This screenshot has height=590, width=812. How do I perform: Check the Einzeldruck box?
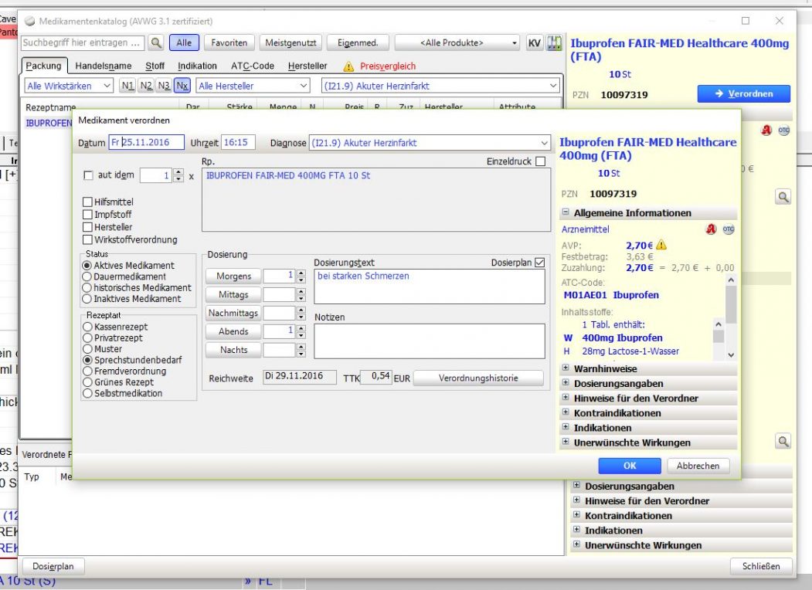[541, 161]
